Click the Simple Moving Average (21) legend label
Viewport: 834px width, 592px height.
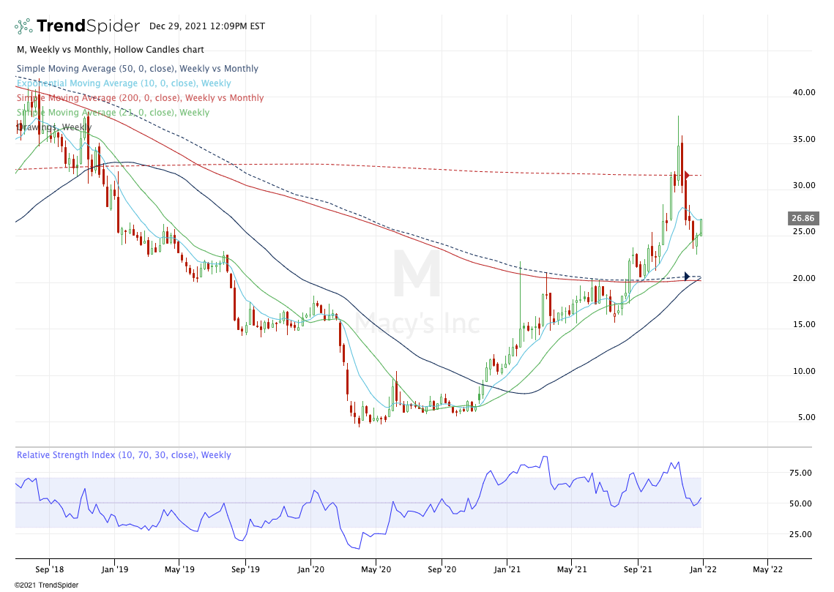[113, 112]
